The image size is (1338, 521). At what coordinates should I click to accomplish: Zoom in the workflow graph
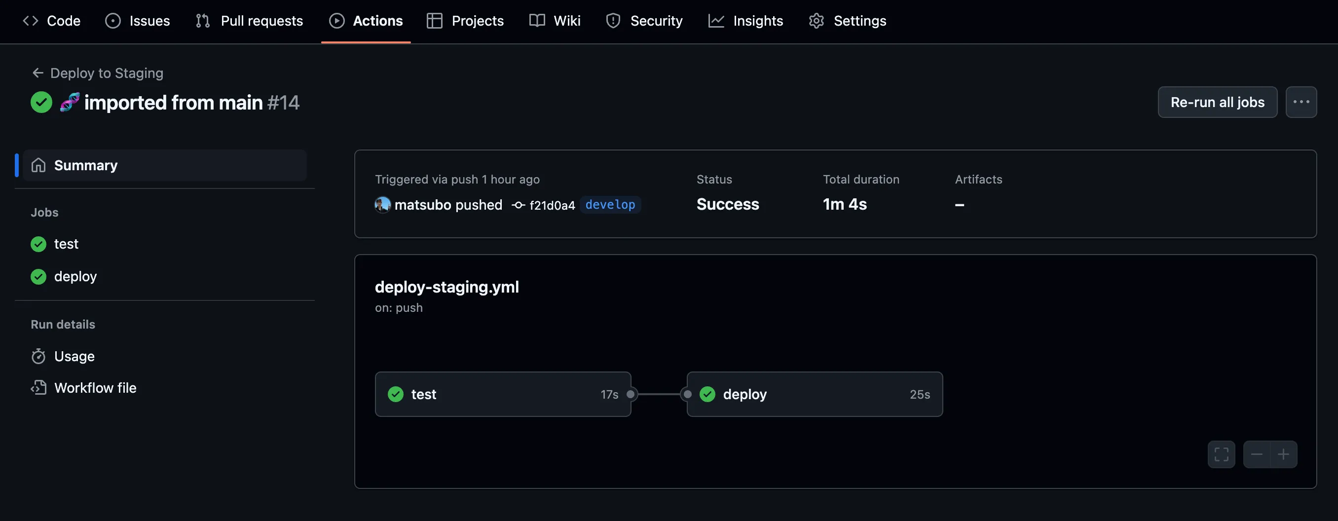tap(1283, 454)
